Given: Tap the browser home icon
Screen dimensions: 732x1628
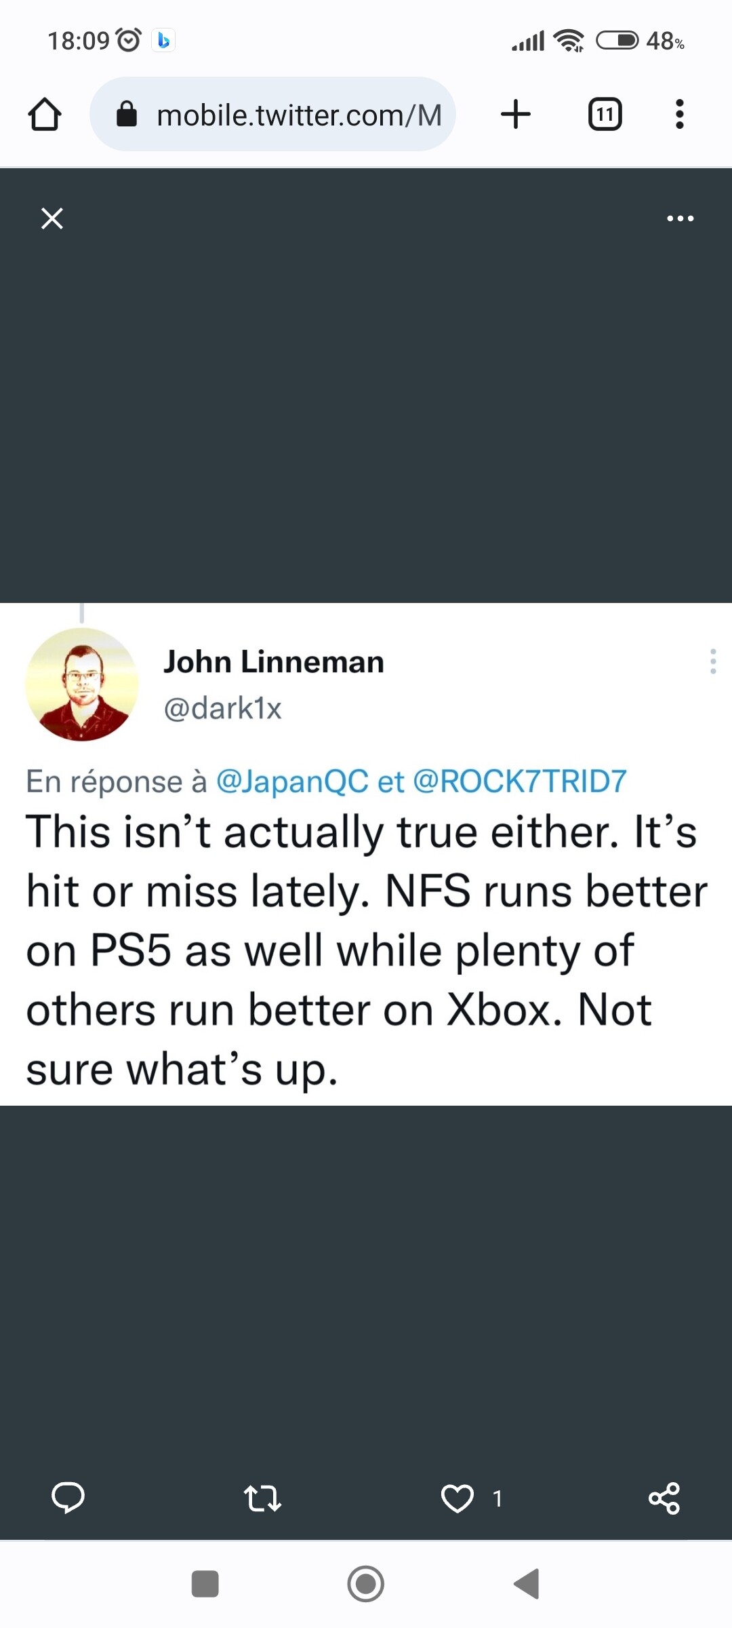Looking at the screenshot, I should coord(45,114).
